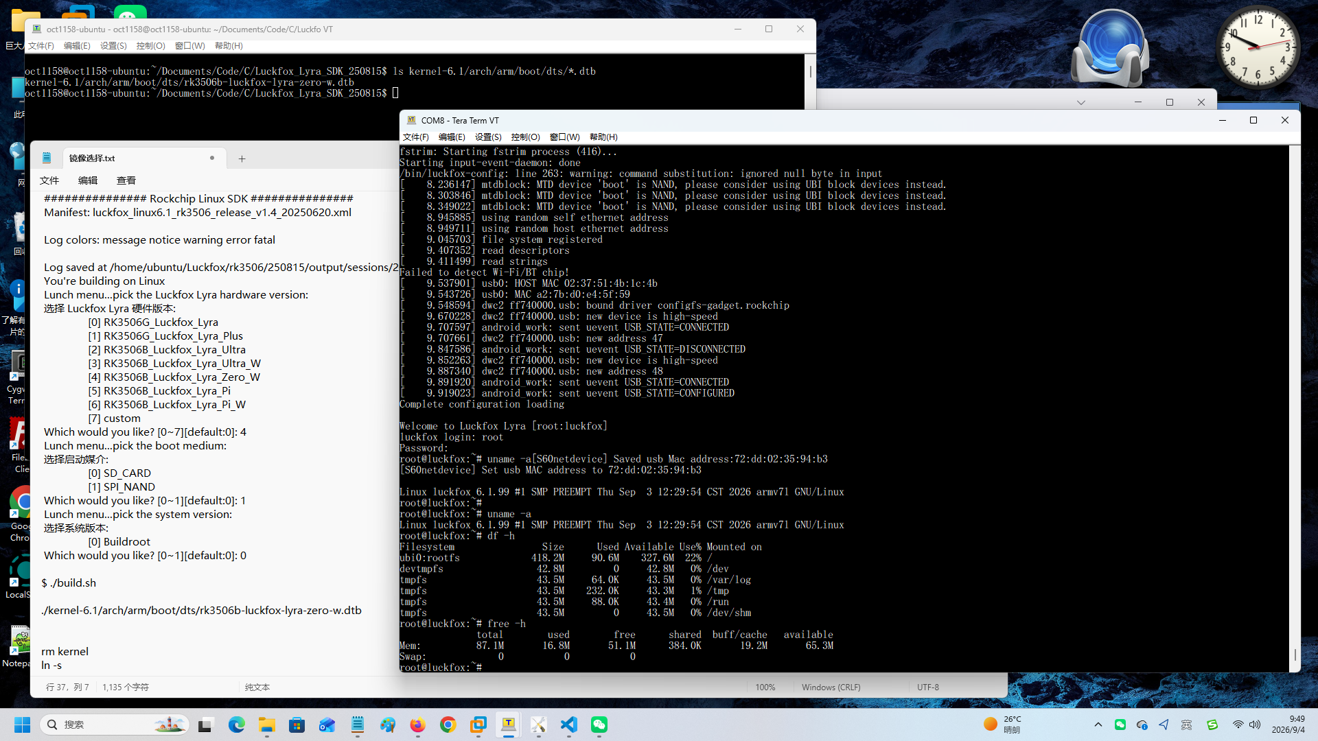This screenshot has height=741, width=1318.
Task: Click the OneDrive cloud tray icon
Action: click(x=1142, y=725)
